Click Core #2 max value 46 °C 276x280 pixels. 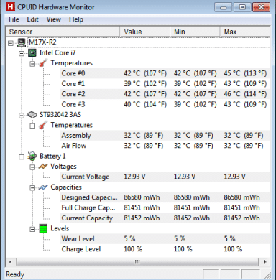(245, 94)
